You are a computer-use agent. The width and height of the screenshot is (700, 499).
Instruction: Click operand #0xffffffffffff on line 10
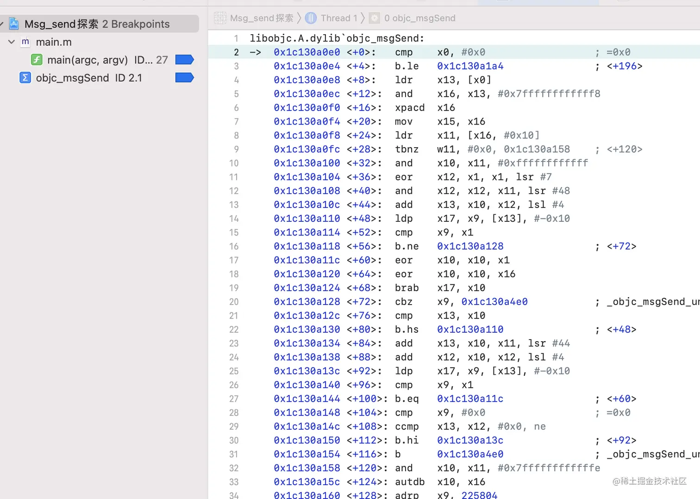(x=543, y=163)
